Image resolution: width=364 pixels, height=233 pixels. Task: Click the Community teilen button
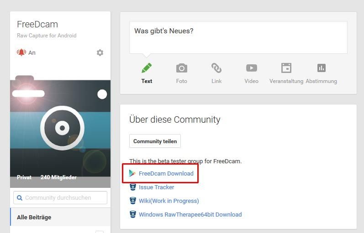(155, 141)
